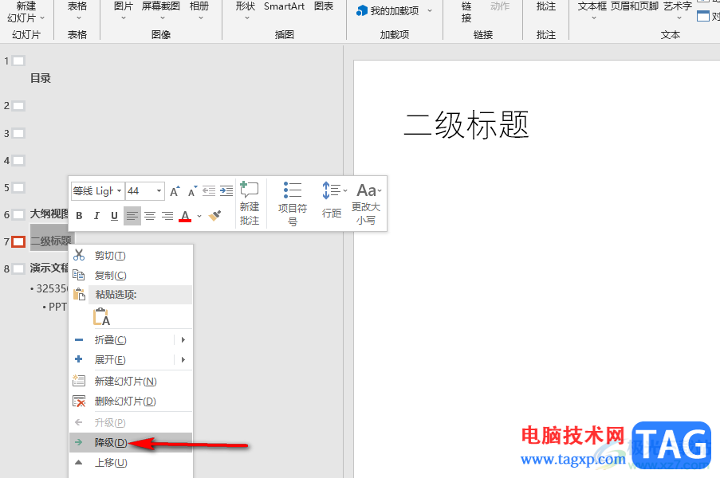The image size is (720, 478).
Task: Open 形状 shapes gallery
Action: 246,11
